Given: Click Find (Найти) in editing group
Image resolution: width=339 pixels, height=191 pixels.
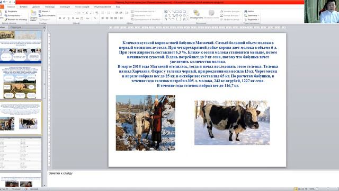Looking at the screenshot, I should click(249, 11).
